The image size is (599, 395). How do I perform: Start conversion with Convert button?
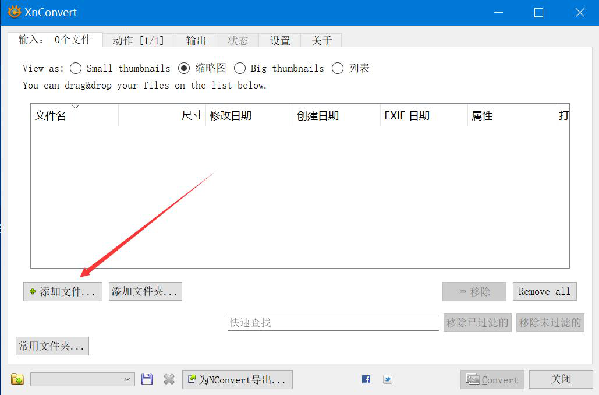(x=492, y=379)
